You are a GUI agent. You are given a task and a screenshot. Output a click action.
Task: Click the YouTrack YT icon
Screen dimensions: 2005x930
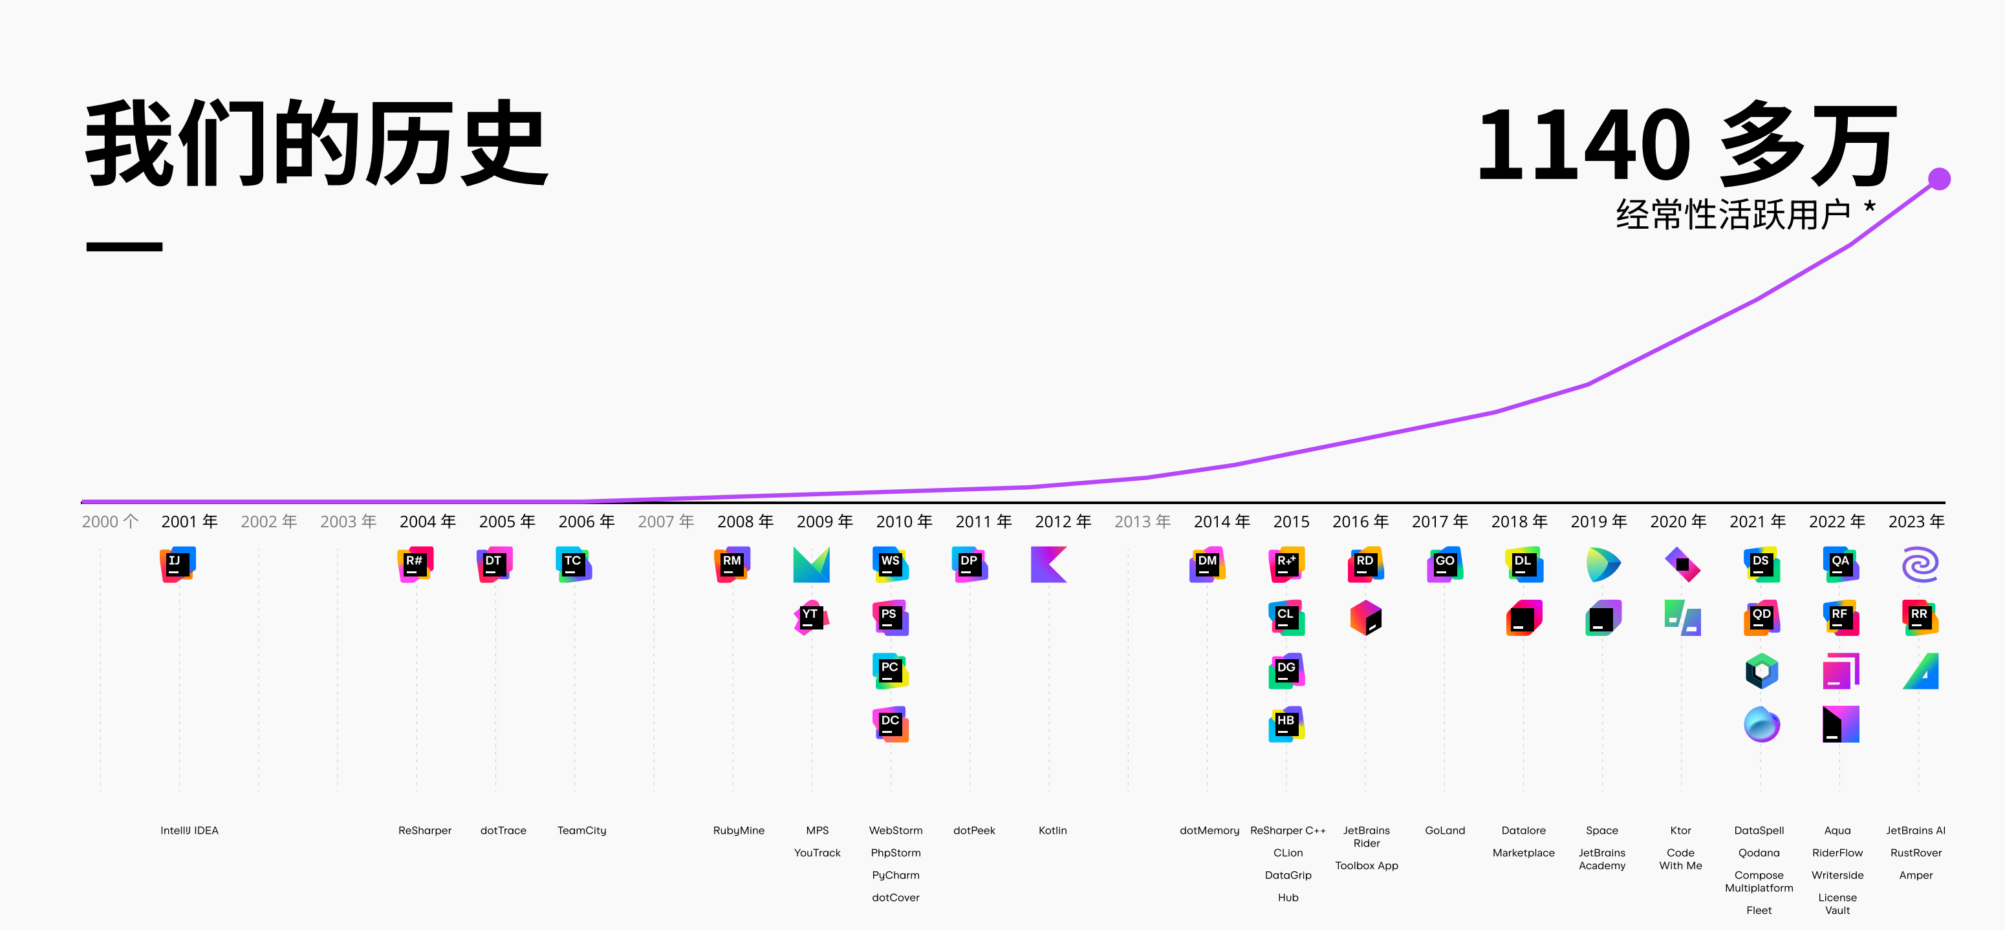click(811, 617)
